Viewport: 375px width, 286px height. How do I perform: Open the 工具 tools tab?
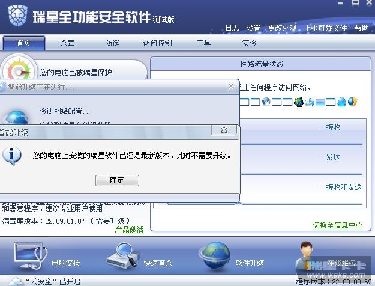point(203,43)
